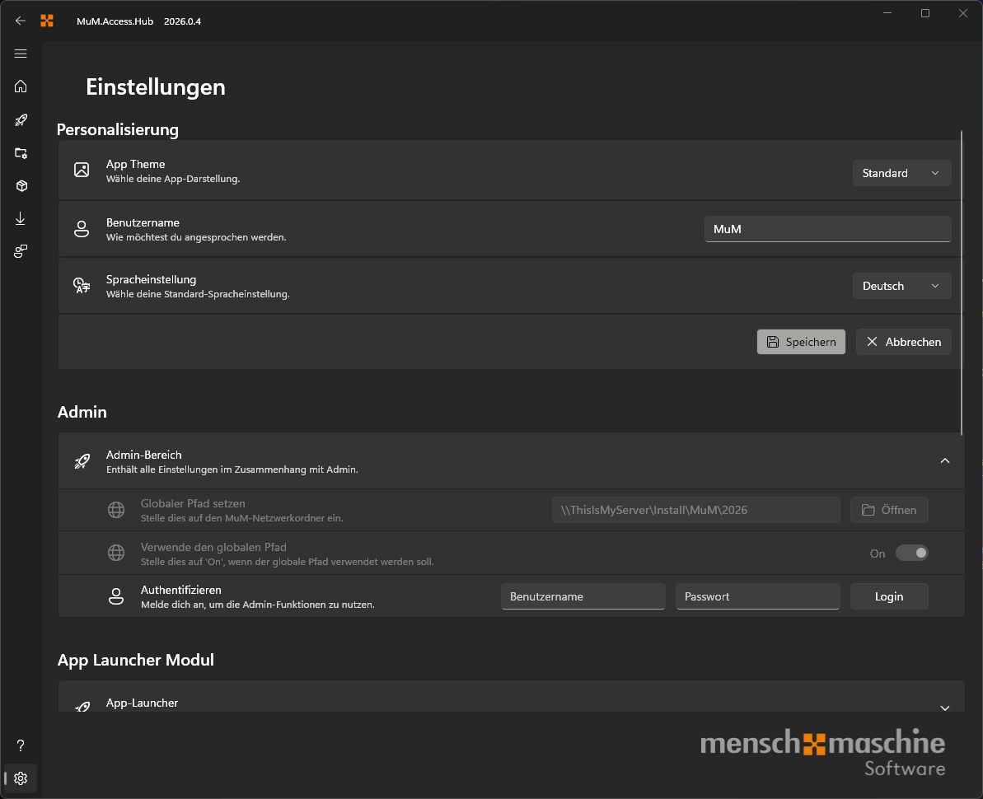This screenshot has height=799, width=983.
Task: Click the back arrow in title bar
Action: [x=21, y=21]
